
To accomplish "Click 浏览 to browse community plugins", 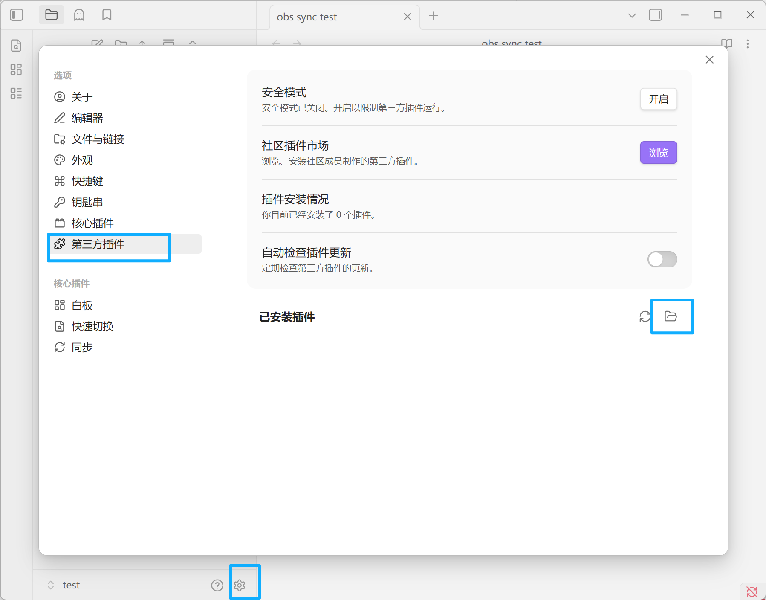I will pyautogui.click(x=658, y=152).
